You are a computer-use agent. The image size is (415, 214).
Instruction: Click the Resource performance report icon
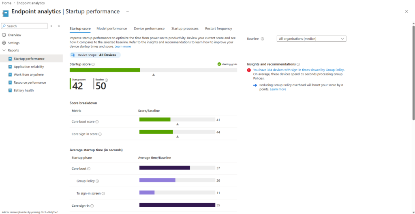point(10,83)
